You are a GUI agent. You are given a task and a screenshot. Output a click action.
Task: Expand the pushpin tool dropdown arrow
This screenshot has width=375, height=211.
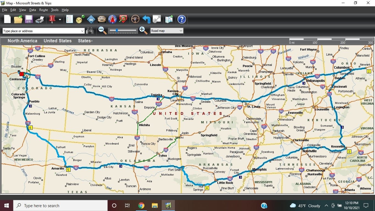coord(60,20)
